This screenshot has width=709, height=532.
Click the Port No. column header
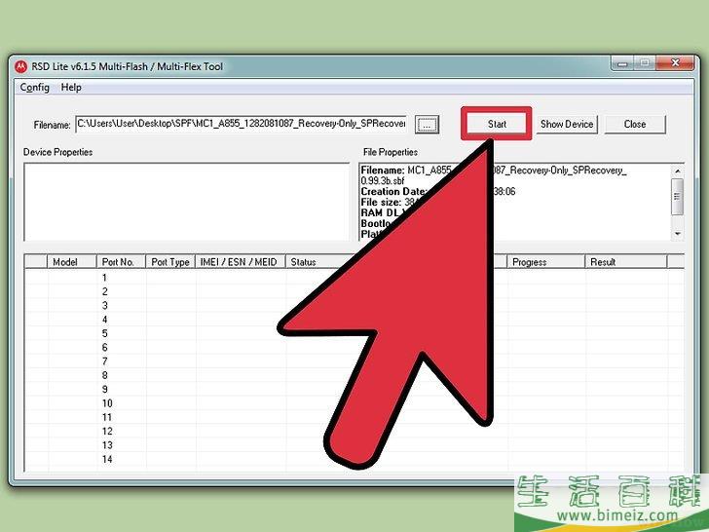121,262
